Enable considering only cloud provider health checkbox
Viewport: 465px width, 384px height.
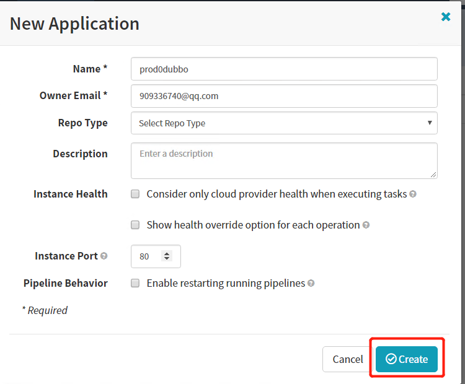tap(135, 194)
